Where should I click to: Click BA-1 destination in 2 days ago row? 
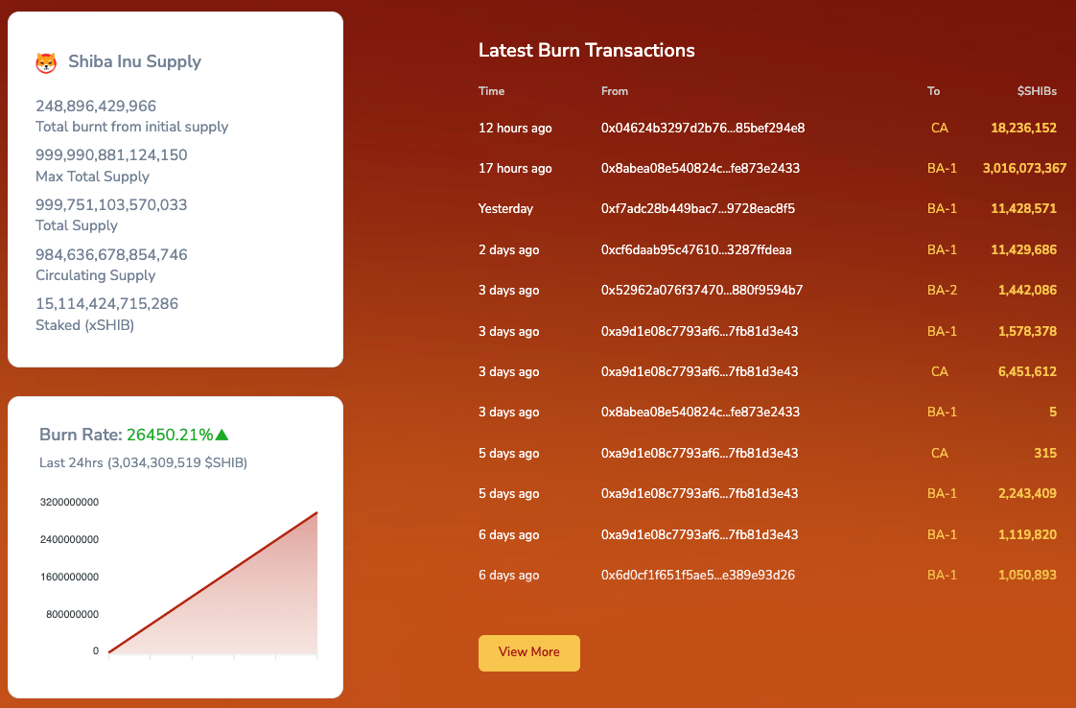click(942, 250)
